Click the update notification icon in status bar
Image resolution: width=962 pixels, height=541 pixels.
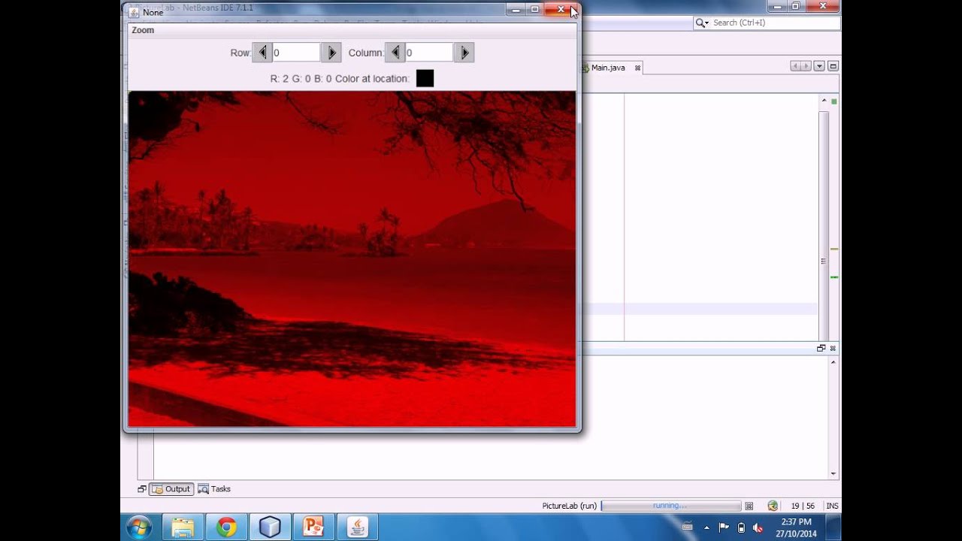coord(773,506)
